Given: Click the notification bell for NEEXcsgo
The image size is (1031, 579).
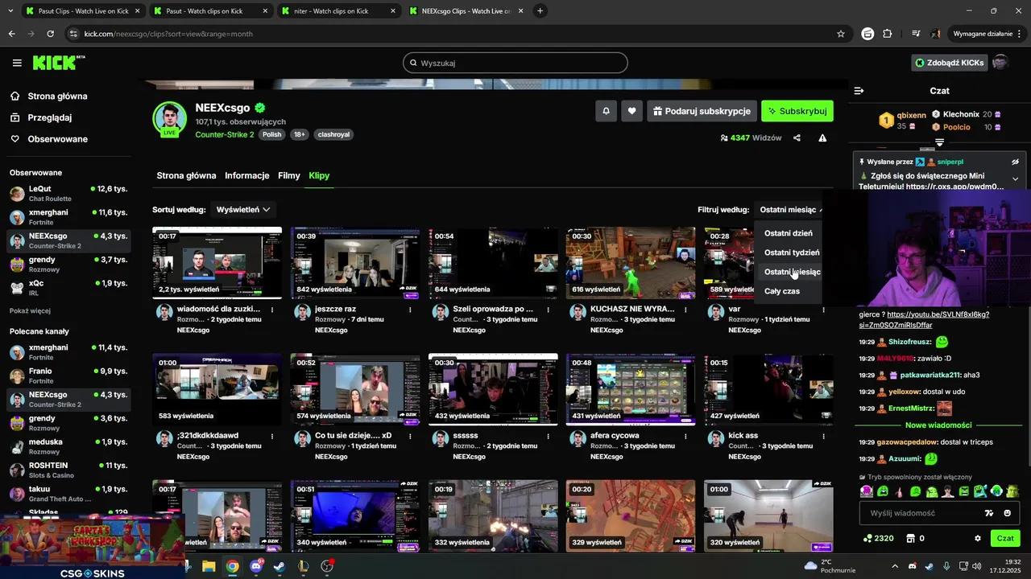Looking at the screenshot, I should [x=607, y=111].
